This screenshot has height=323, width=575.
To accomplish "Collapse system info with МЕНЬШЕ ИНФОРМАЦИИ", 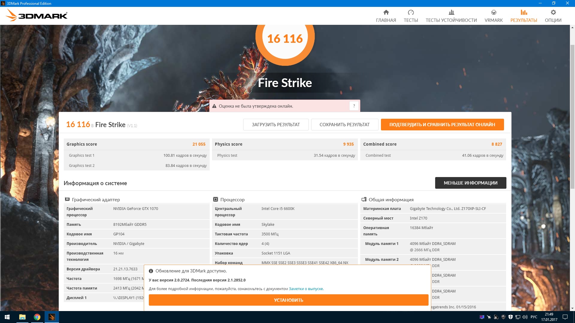I will coord(470,183).
